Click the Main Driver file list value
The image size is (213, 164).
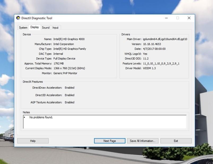pyautogui.click(x=165, y=39)
